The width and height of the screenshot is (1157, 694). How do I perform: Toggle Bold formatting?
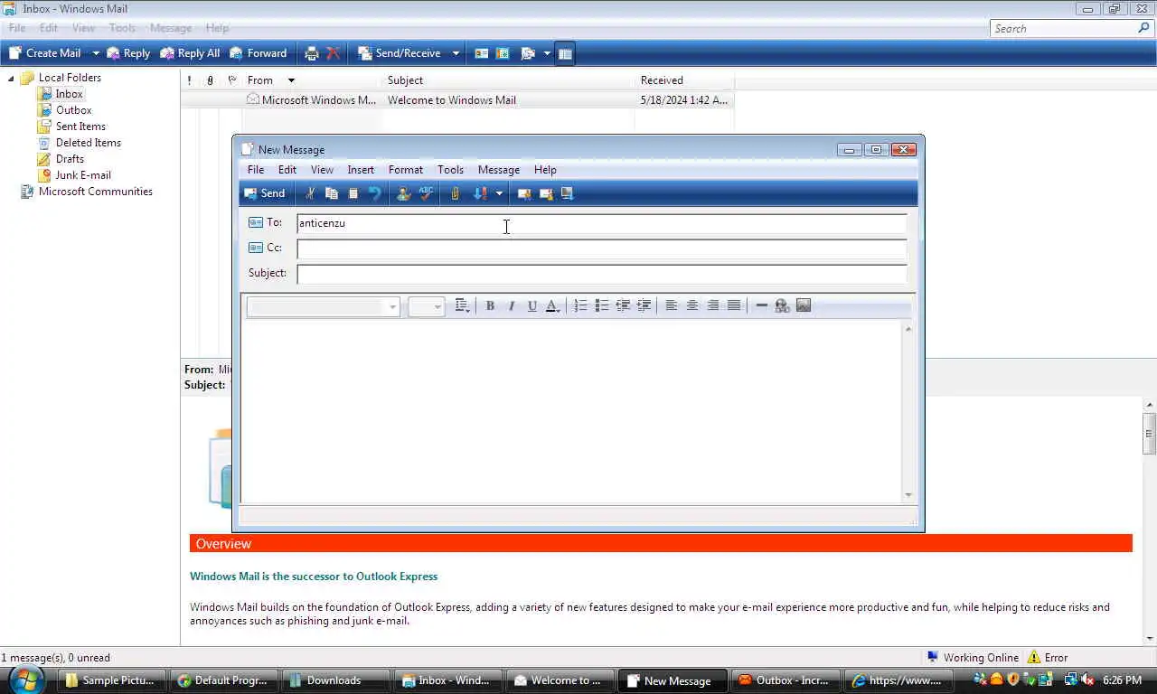tap(490, 305)
